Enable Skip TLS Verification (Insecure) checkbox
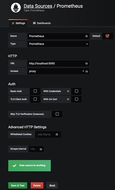 click(57, 114)
